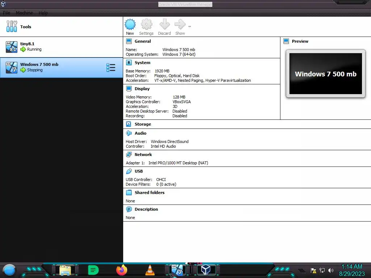This screenshot has width=371, height=278.
Task: Expand the Storage section heading
Action: coord(143,124)
